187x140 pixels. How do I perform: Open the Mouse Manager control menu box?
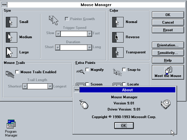pyautogui.click(x=4, y=5)
